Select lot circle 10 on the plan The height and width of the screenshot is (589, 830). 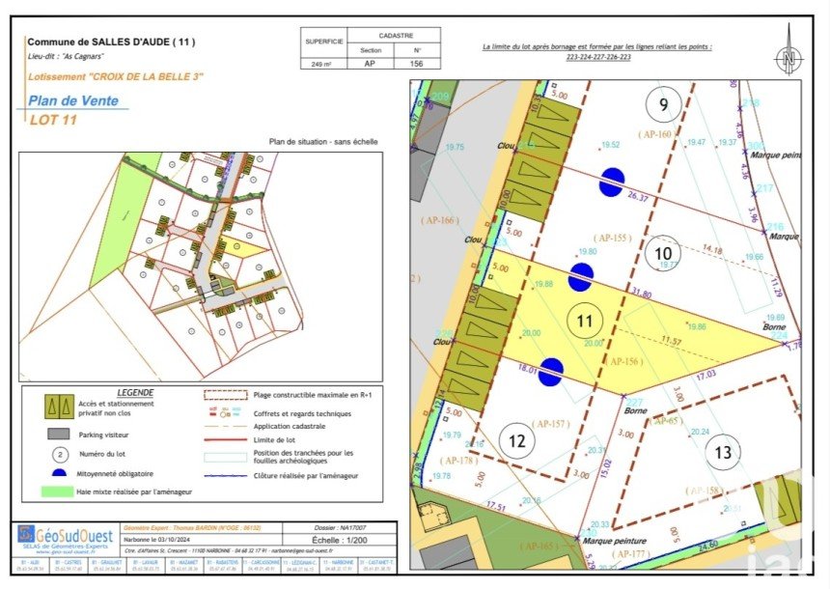[x=663, y=253]
